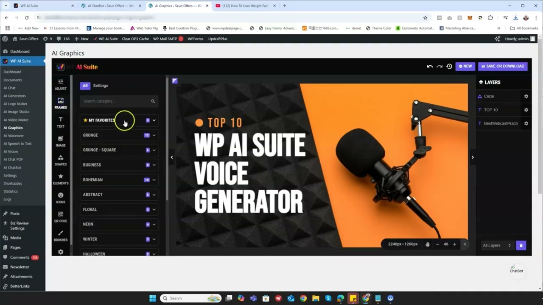
Task: Open settings for the TOP 10 layer
Action: pyautogui.click(x=526, y=110)
